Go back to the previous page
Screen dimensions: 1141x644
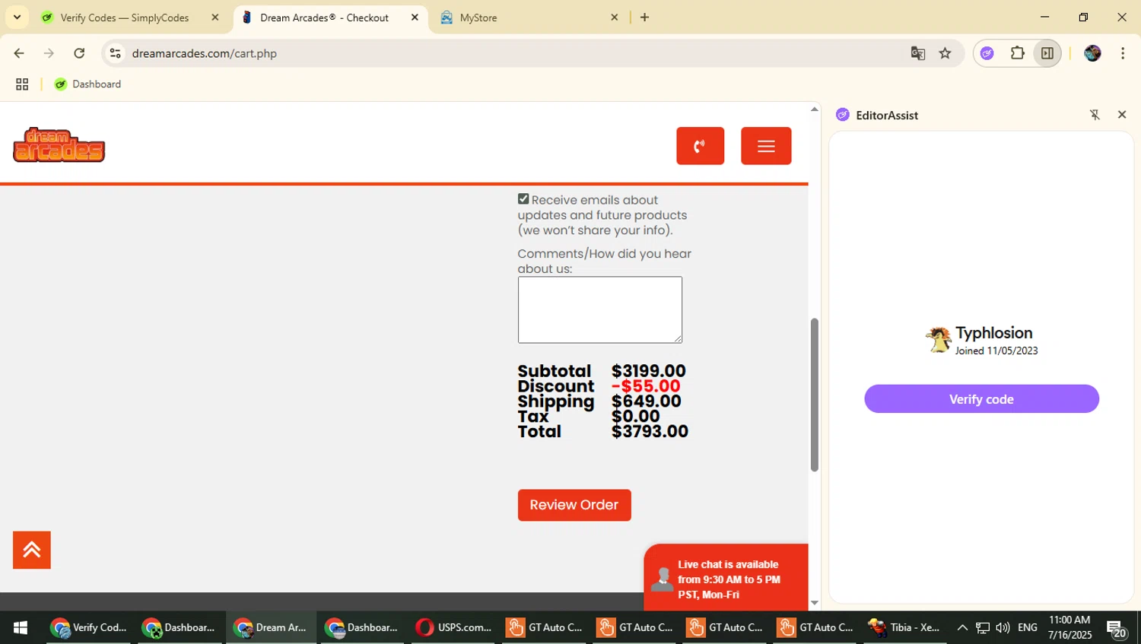click(x=19, y=53)
